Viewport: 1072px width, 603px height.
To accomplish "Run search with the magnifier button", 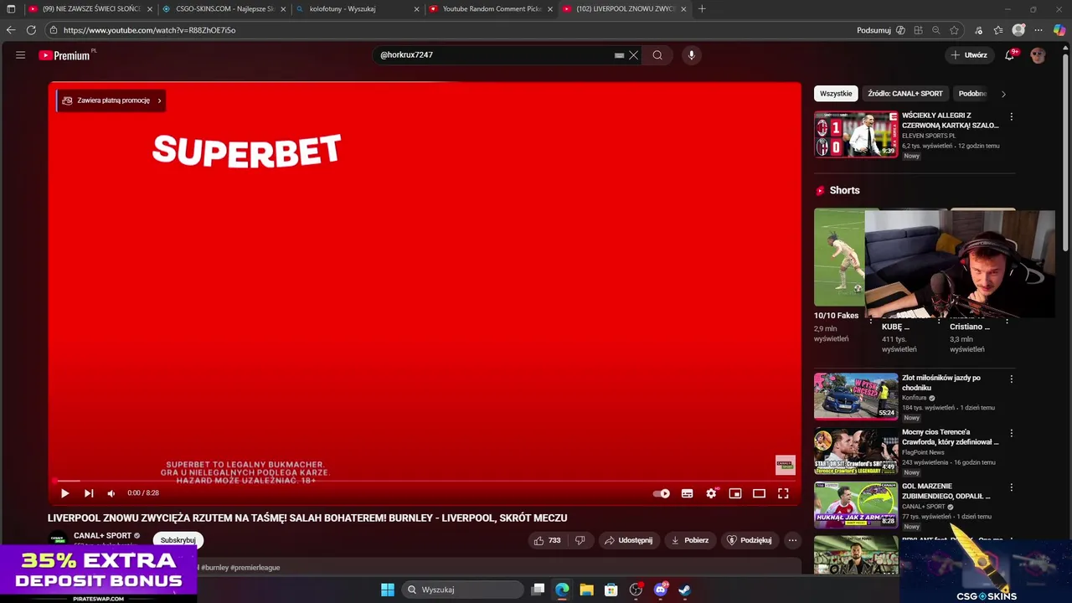I will (657, 55).
